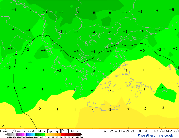
Task: Select the bright red swatch in the legend
Action: pyautogui.click(x=62, y=134)
